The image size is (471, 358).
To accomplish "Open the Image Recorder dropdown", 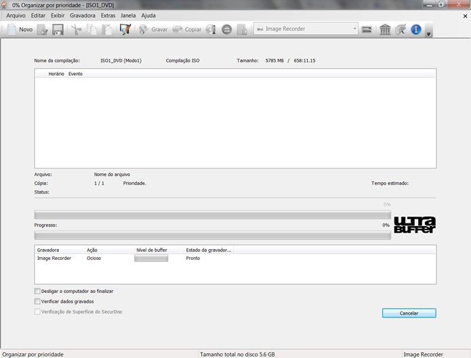I will click(x=306, y=29).
